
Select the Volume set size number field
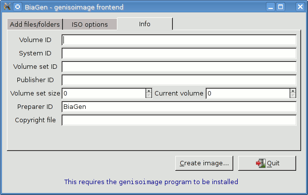[104, 94]
